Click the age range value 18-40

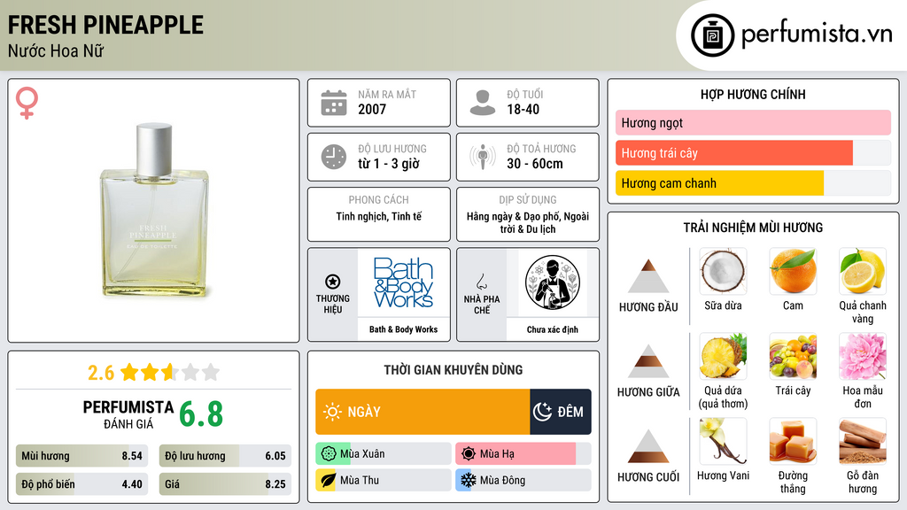pos(523,109)
